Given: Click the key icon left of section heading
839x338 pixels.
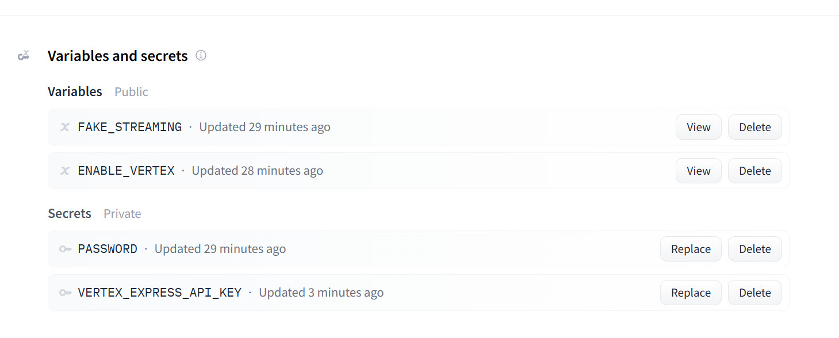Looking at the screenshot, I should (x=24, y=56).
